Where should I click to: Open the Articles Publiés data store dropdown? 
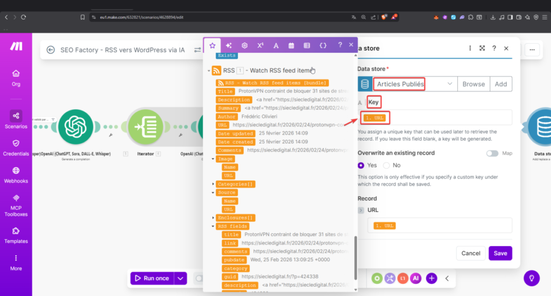[x=449, y=84]
